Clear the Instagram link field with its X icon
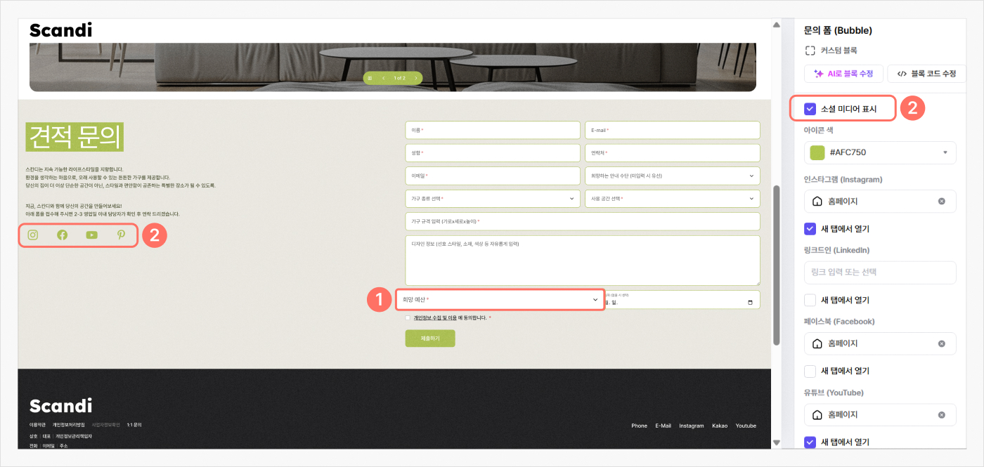This screenshot has height=467, width=984. (941, 202)
